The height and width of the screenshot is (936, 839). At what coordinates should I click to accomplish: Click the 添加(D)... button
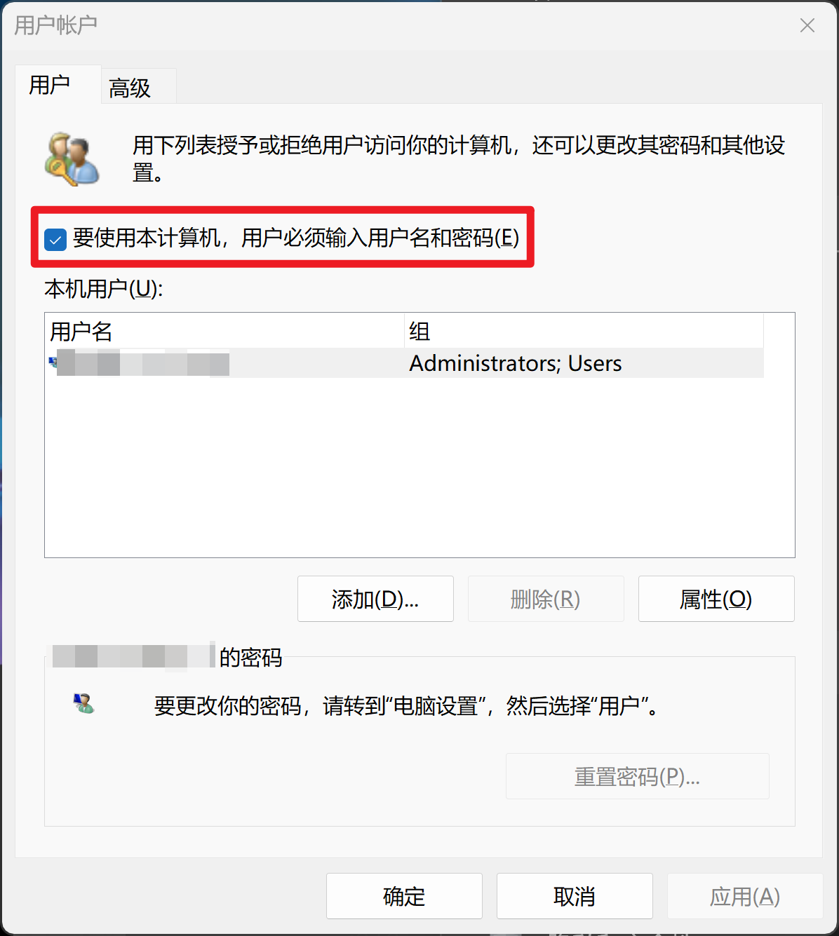pyautogui.click(x=375, y=599)
